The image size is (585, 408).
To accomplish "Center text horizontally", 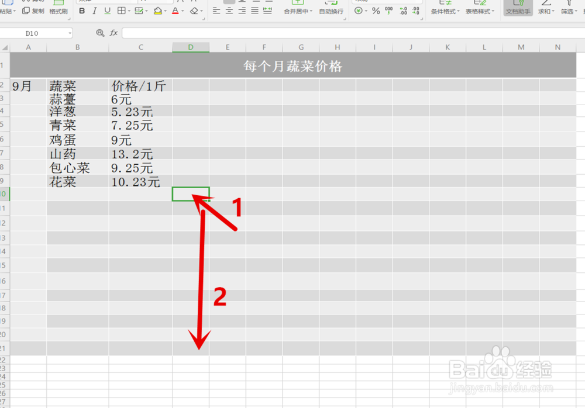I will (x=229, y=11).
